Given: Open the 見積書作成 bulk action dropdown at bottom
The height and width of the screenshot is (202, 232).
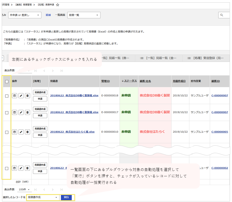Looking at the screenshot, I should (43, 197).
